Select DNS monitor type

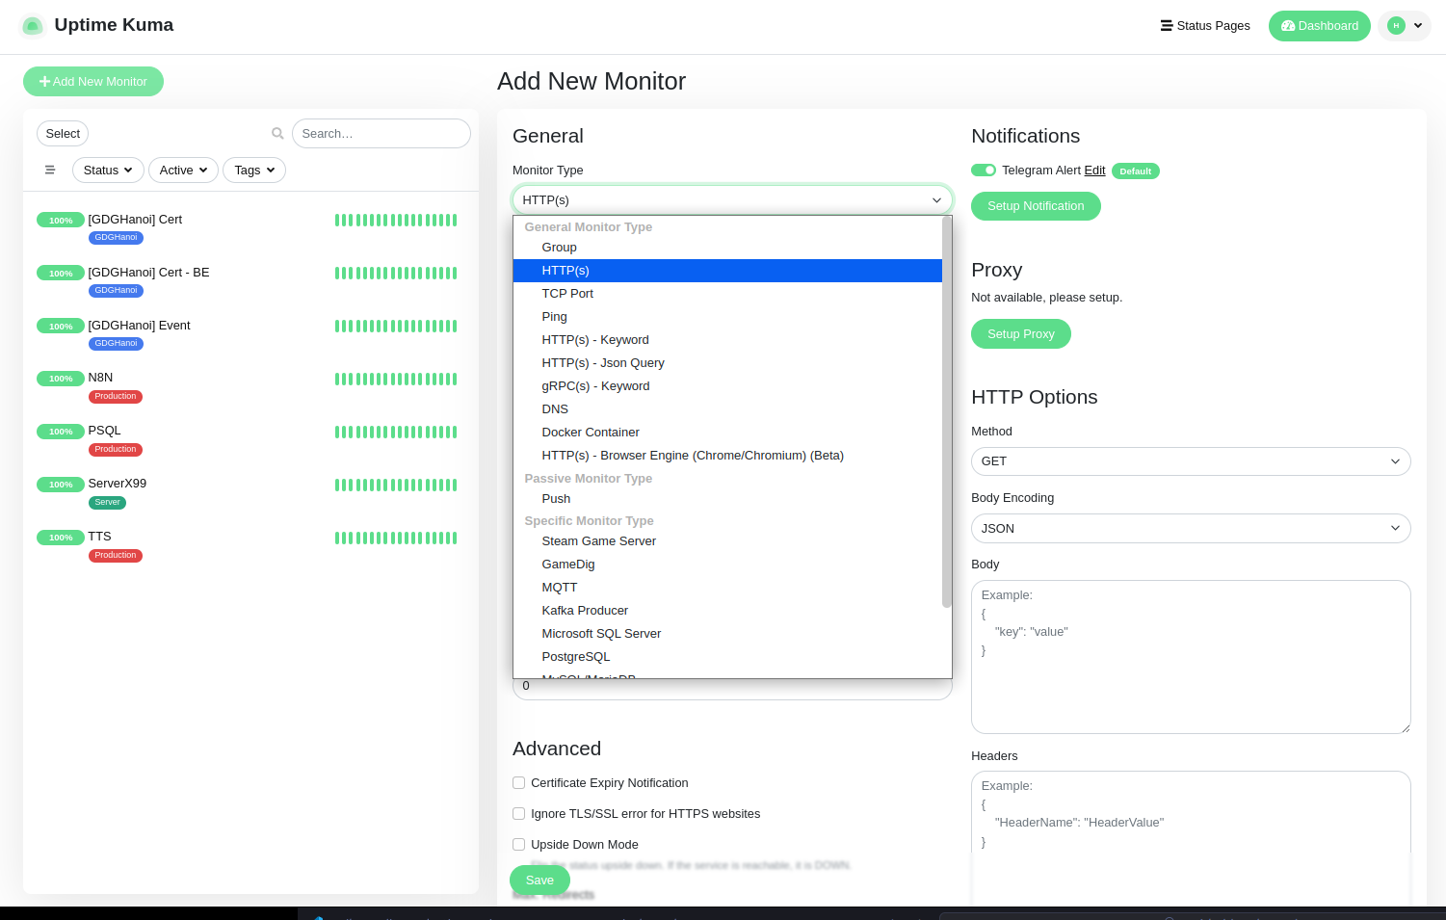727,409
